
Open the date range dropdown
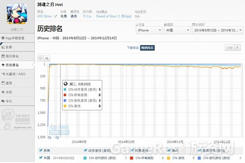[x=218, y=30]
